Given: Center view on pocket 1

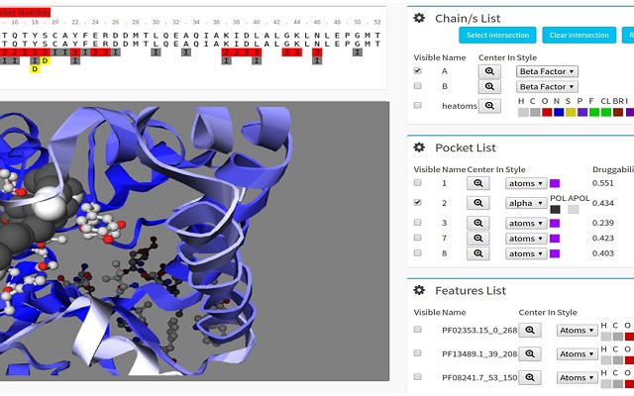Looking at the screenshot, I should (x=477, y=183).
